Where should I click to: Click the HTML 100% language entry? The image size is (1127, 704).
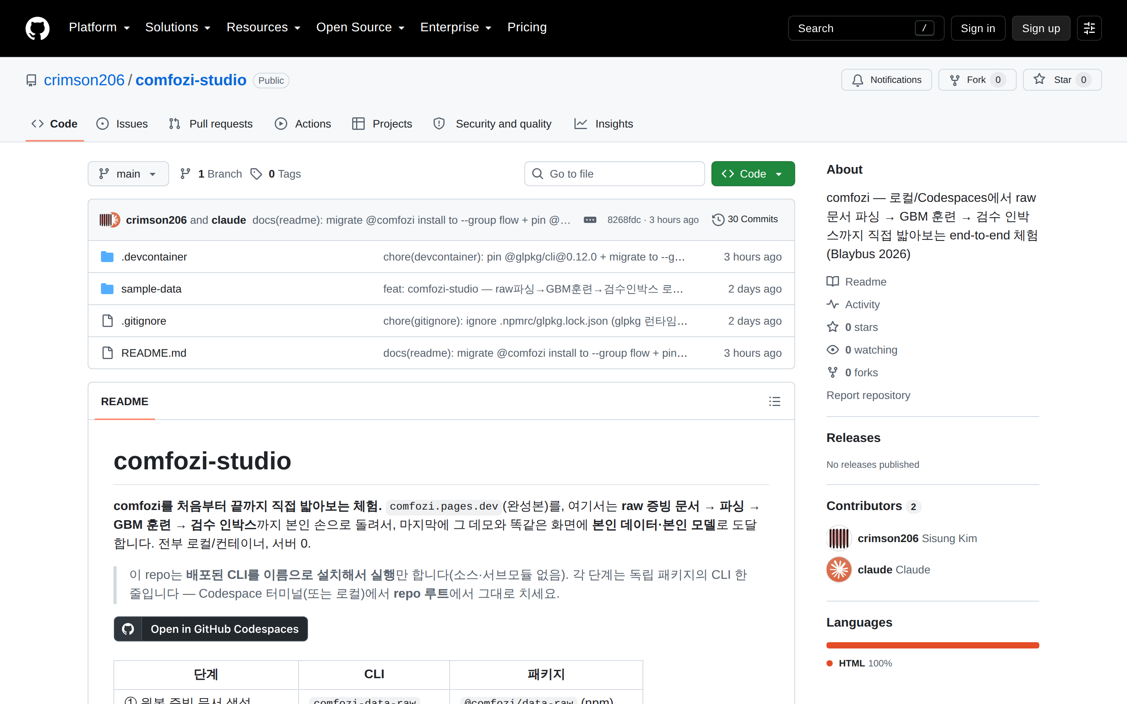point(860,663)
